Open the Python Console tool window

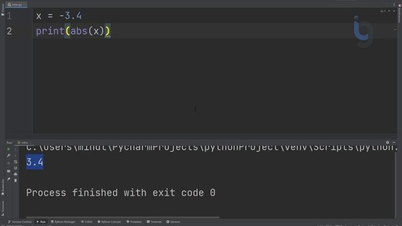click(109, 222)
